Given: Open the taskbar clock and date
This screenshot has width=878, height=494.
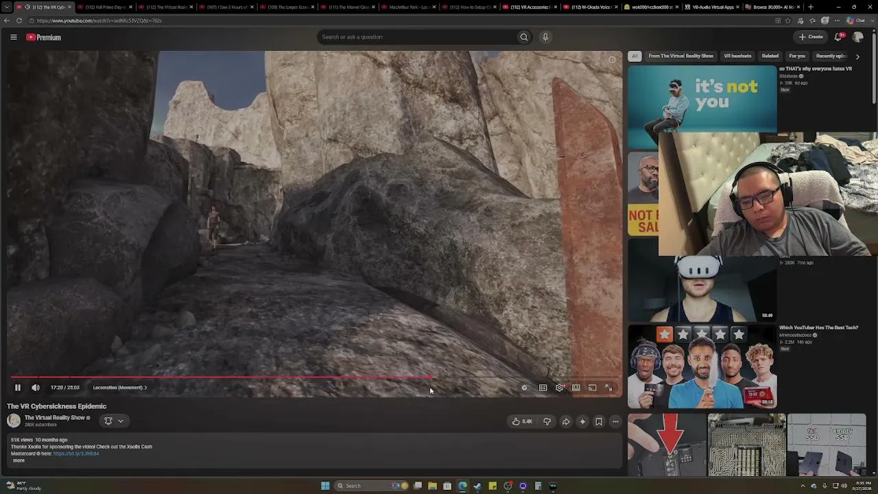Looking at the screenshot, I should pos(862,486).
